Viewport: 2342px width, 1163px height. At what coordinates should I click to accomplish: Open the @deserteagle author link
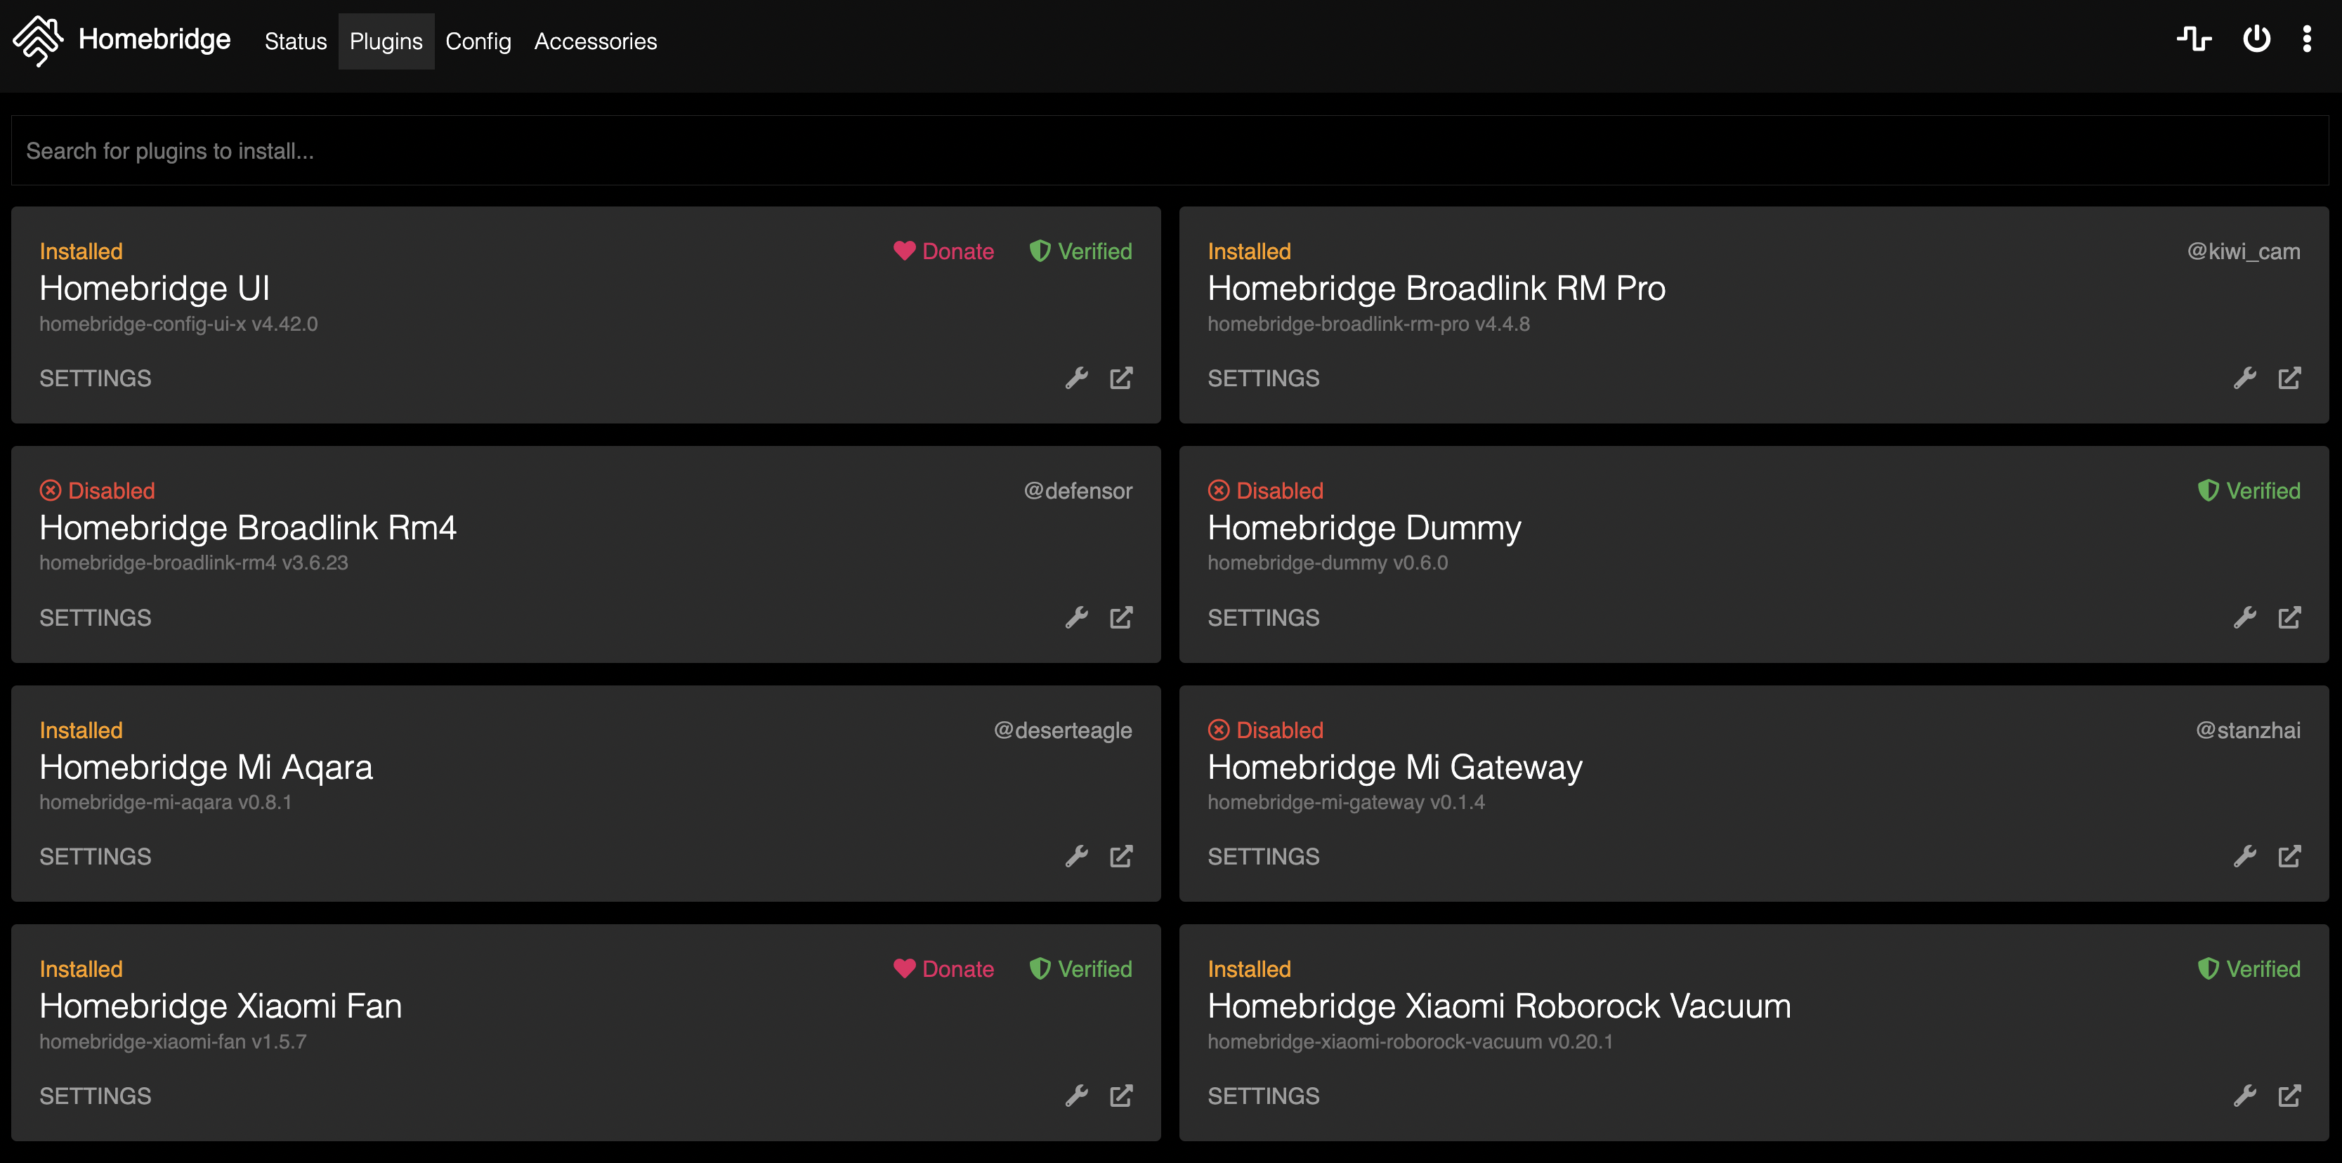pos(1062,730)
